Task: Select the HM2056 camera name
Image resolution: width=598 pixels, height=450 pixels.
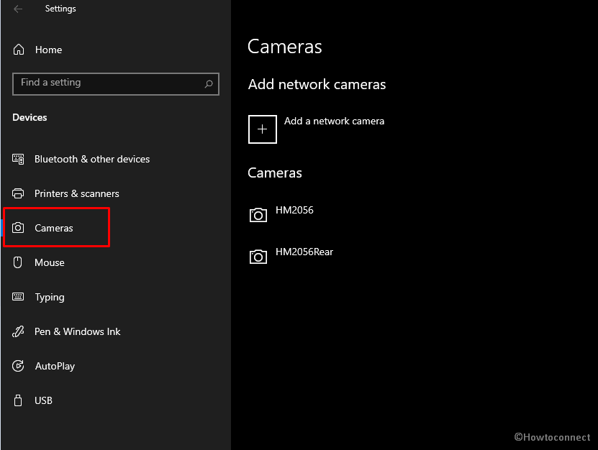Action: (x=294, y=211)
